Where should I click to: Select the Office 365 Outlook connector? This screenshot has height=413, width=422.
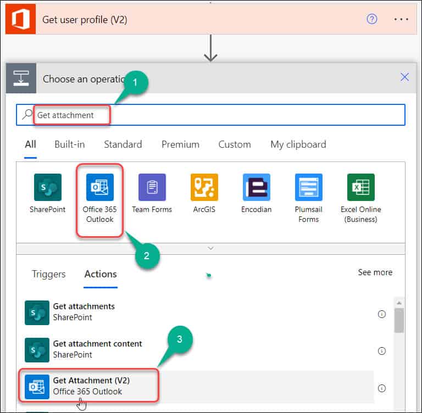coord(100,199)
